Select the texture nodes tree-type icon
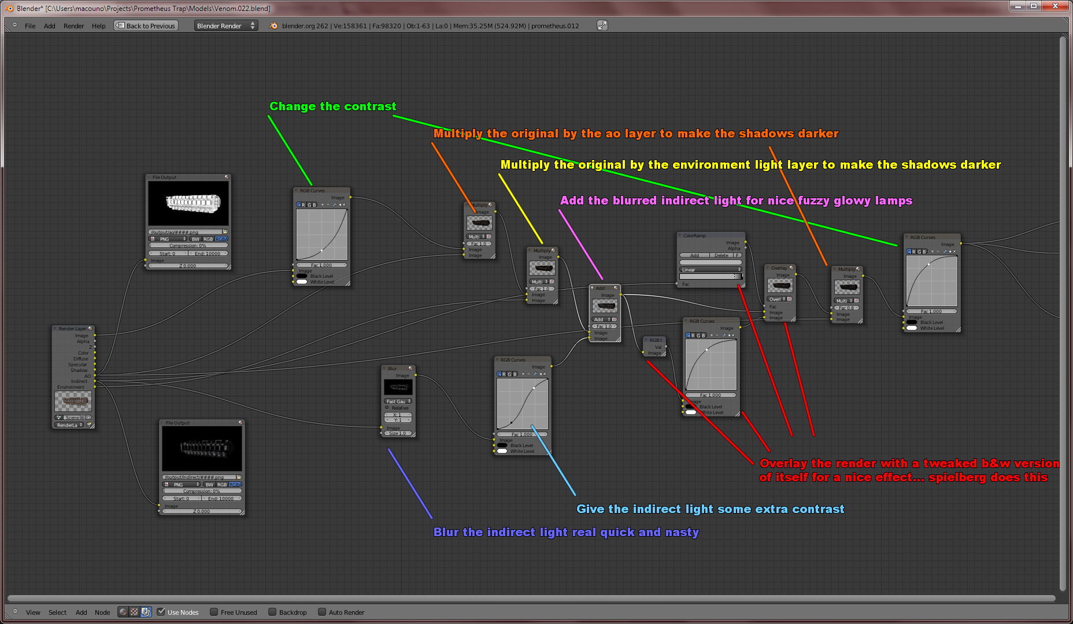Viewport: 1073px width, 624px height. [134, 612]
